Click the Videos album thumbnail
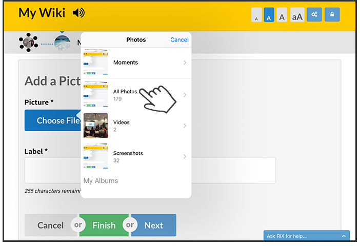360x246 pixels. (95, 125)
